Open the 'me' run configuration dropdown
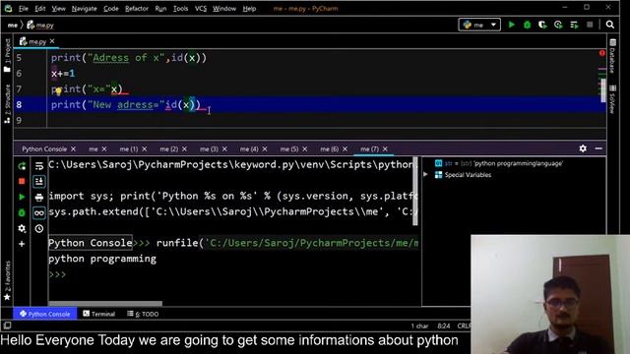The width and height of the screenshot is (630, 354). [479, 25]
